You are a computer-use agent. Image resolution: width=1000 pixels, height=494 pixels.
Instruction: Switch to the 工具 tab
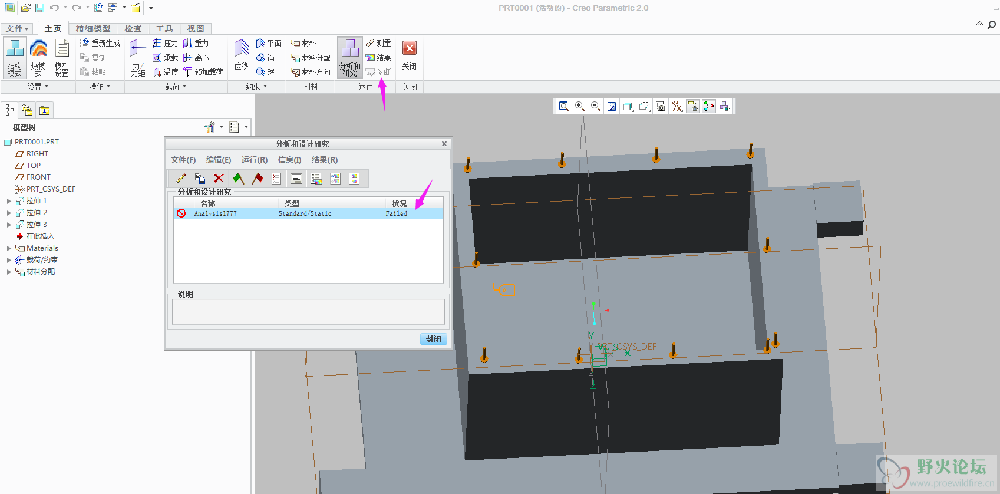pos(164,28)
